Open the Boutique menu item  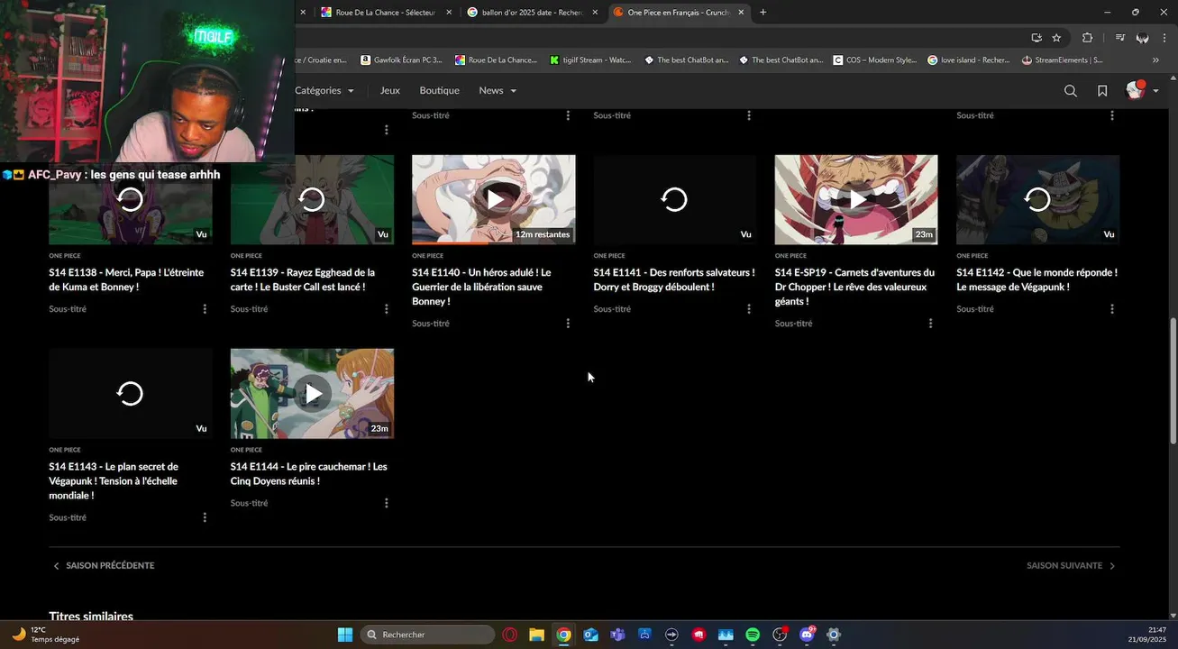coord(439,90)
